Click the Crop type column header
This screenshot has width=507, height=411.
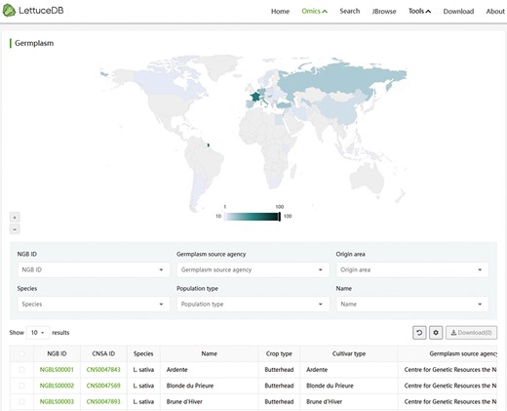coord(279,353)
